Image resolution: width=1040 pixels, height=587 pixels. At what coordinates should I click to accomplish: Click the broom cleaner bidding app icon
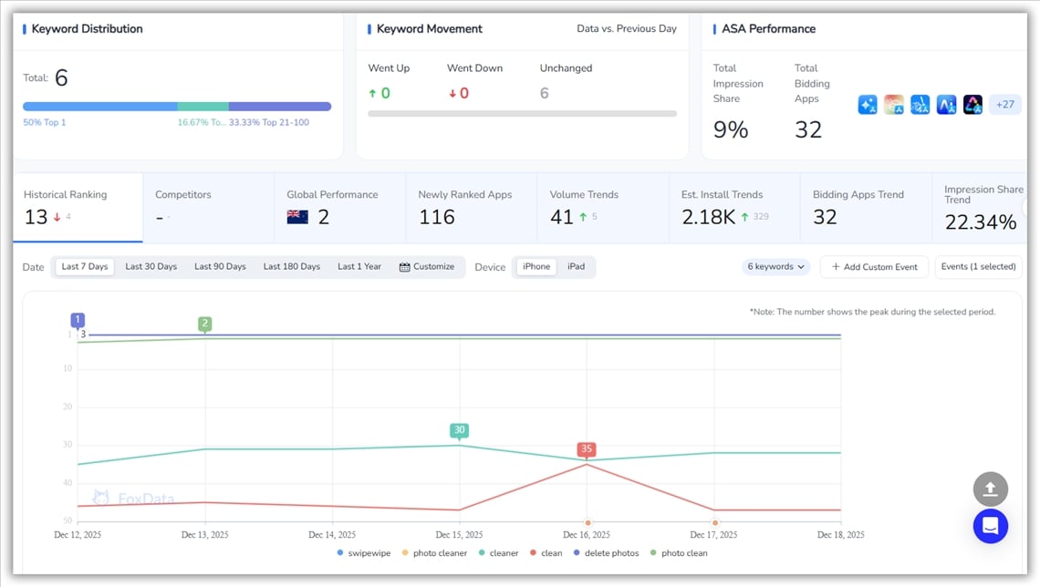coord(920,105)
